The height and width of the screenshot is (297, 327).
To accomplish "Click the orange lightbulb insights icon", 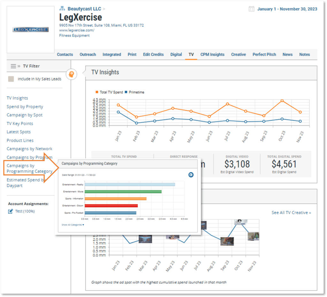I will click(x=71, y=74).
